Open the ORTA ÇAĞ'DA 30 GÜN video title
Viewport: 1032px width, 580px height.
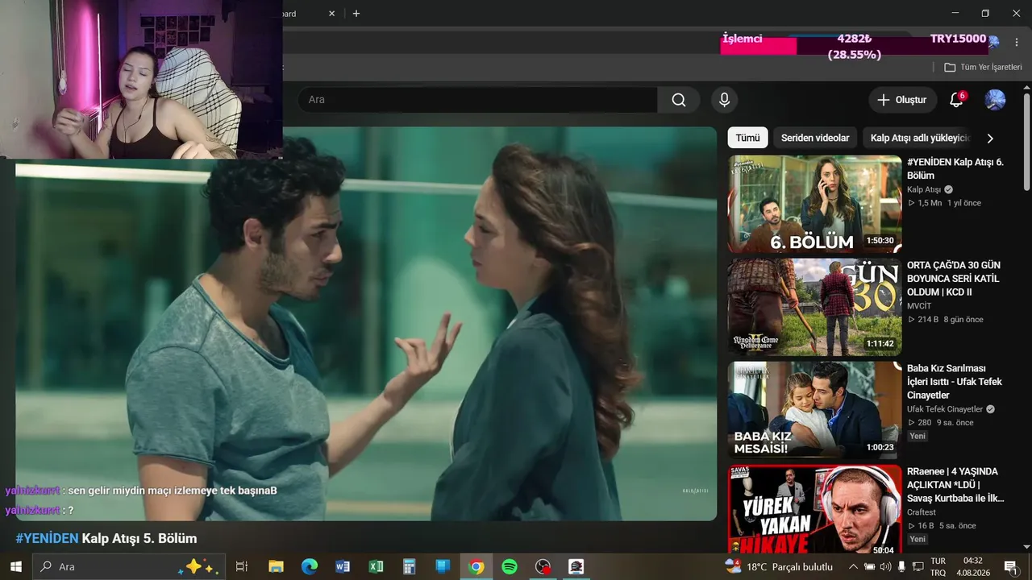coord(953,279)
